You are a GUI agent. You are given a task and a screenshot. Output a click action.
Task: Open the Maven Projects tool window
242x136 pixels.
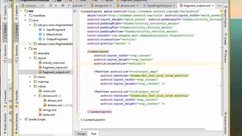[225, 17]
